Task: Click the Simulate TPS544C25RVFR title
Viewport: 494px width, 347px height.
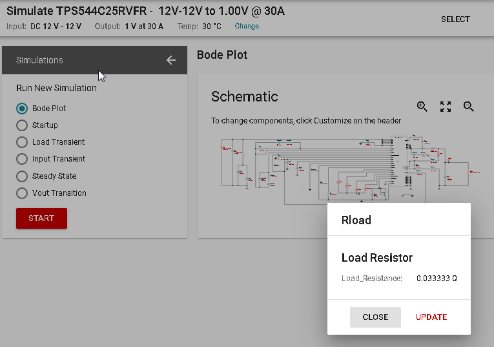Action: point(145,11)
